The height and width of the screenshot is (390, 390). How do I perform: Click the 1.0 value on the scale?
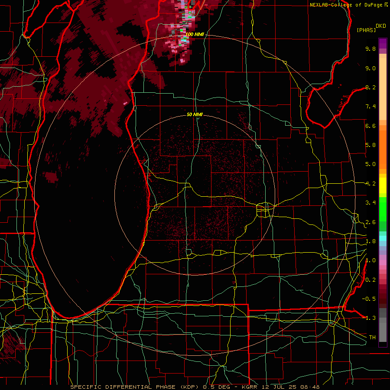[370, 260]
